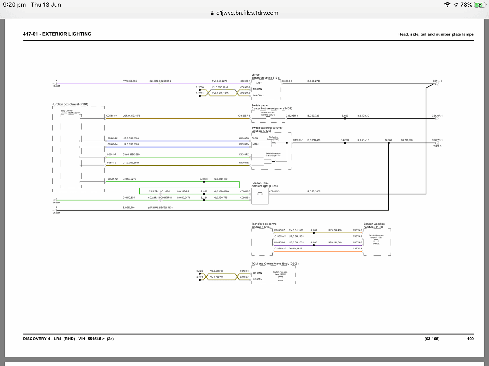Tap wire label B,0.5D,2805
Viewport: 489px width, 366px height.
tap(314, 192)
